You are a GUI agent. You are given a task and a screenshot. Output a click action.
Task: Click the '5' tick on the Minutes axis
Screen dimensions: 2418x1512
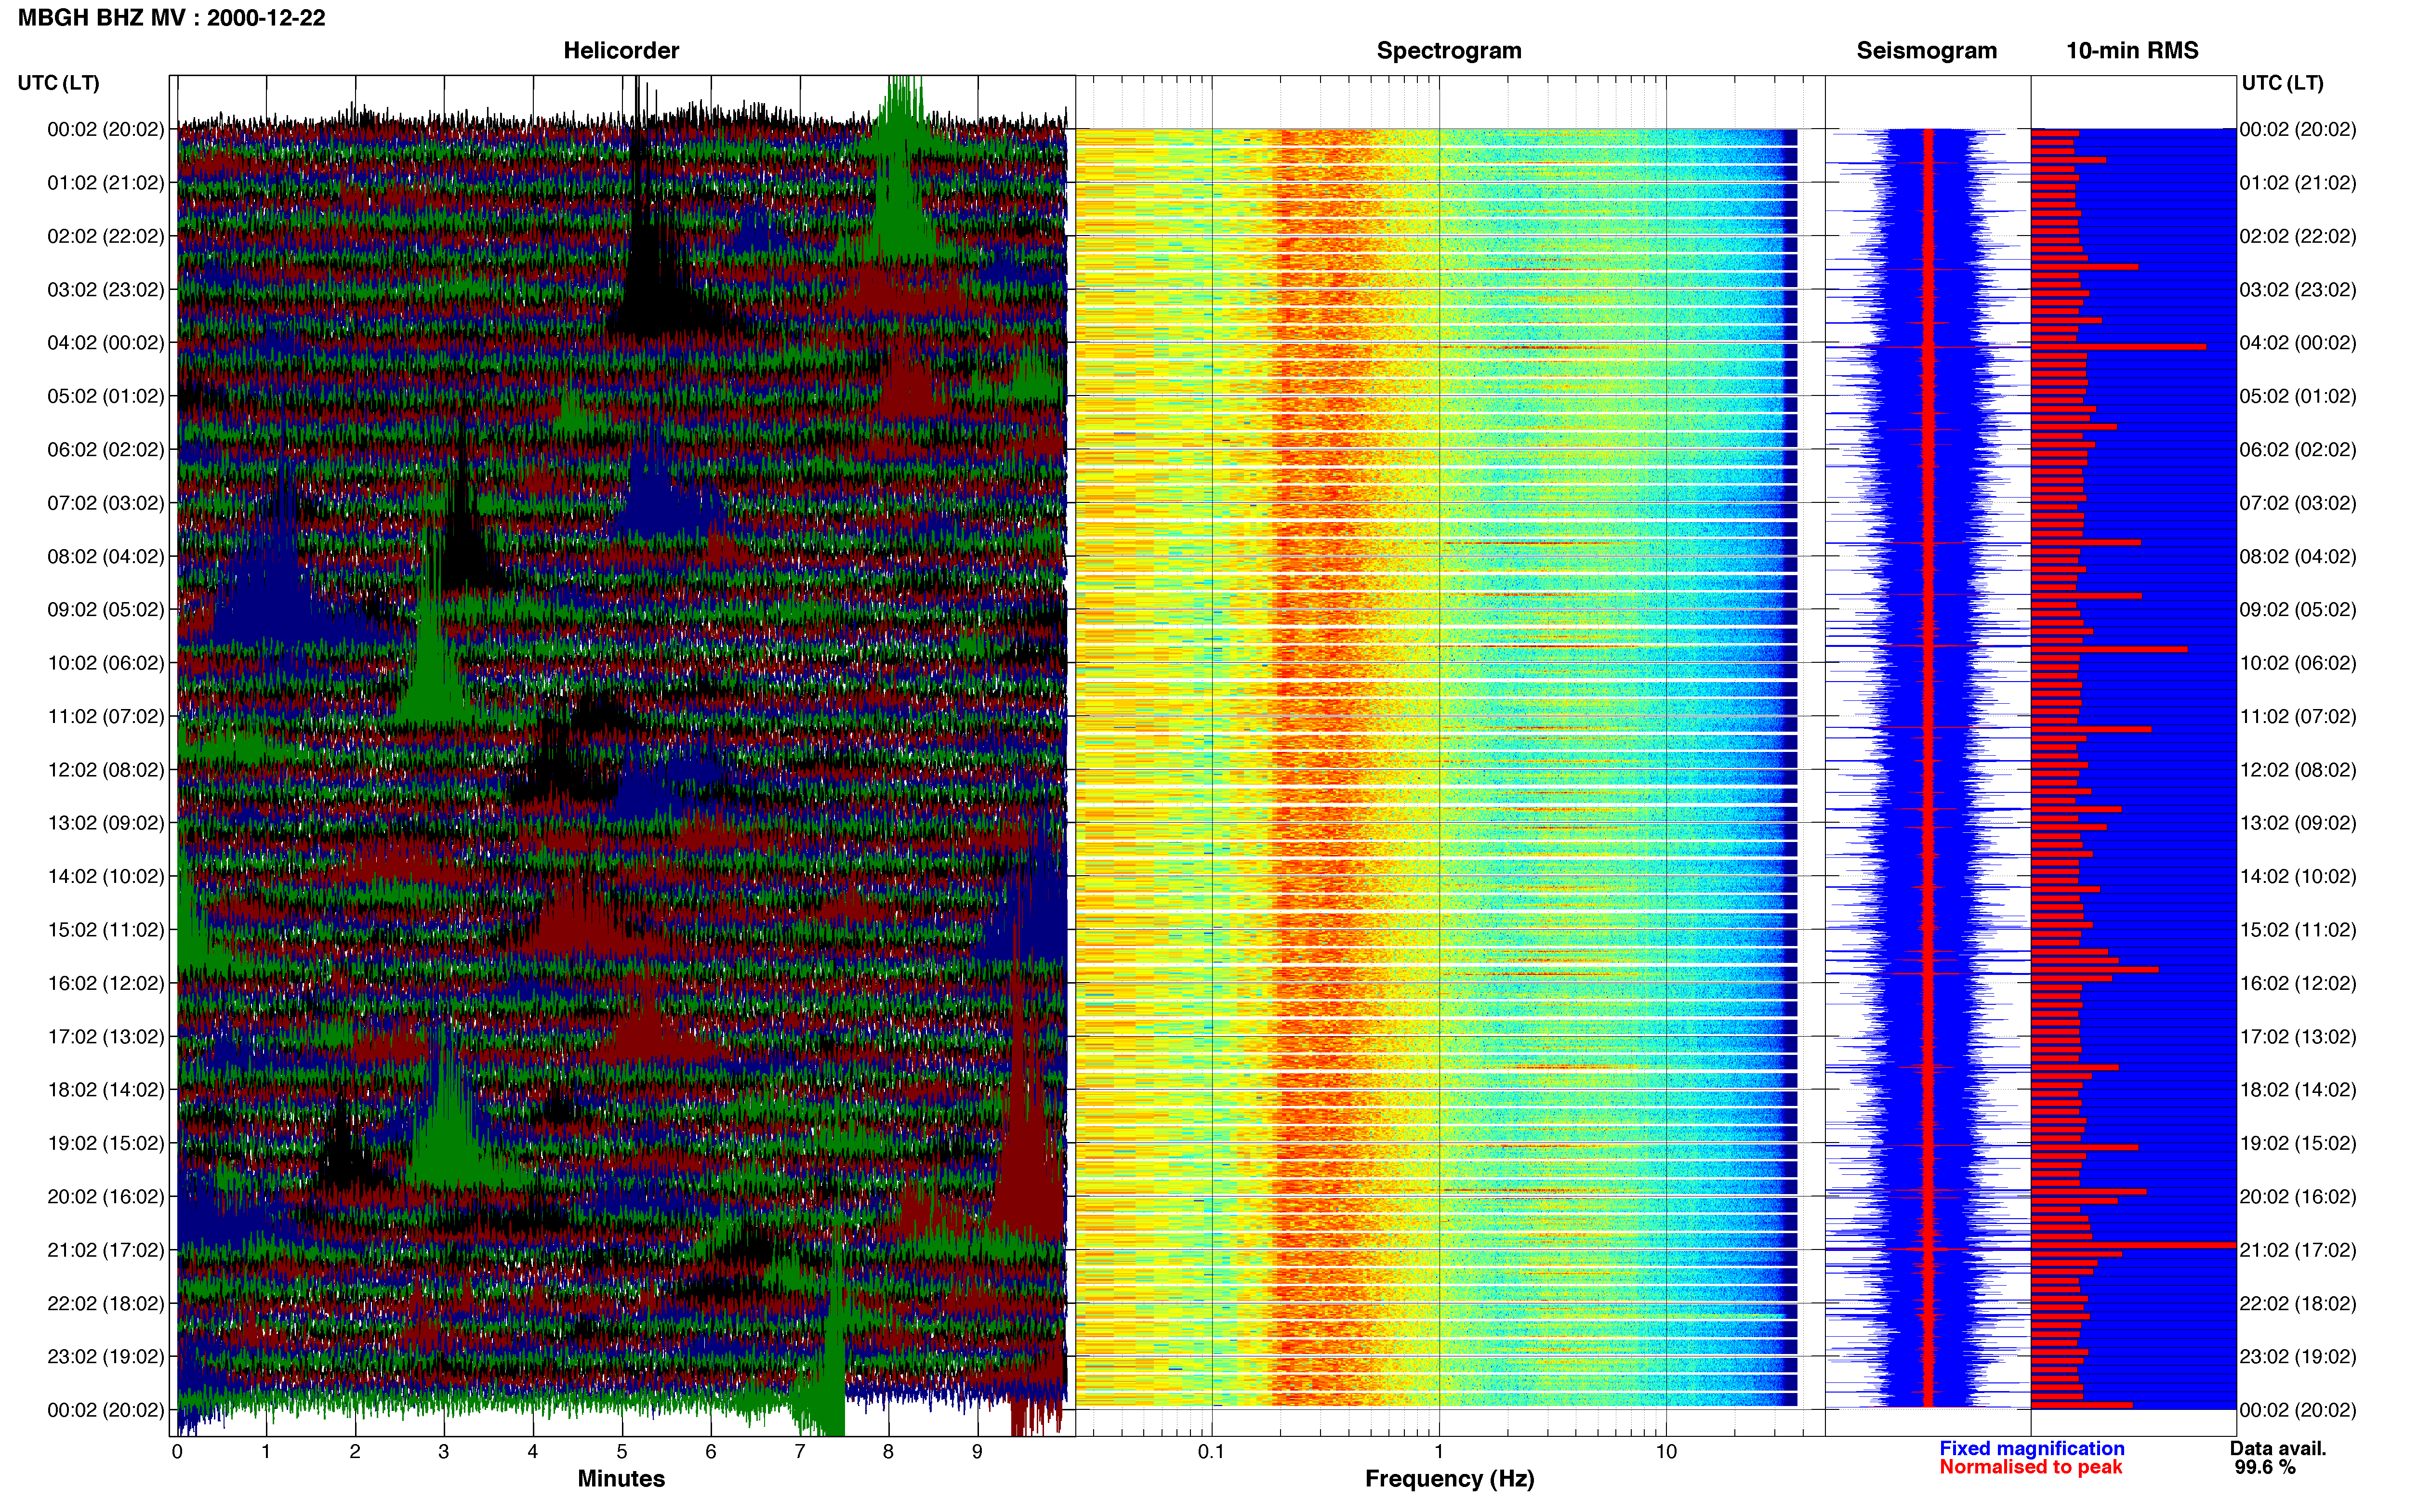coord(622,1451)
